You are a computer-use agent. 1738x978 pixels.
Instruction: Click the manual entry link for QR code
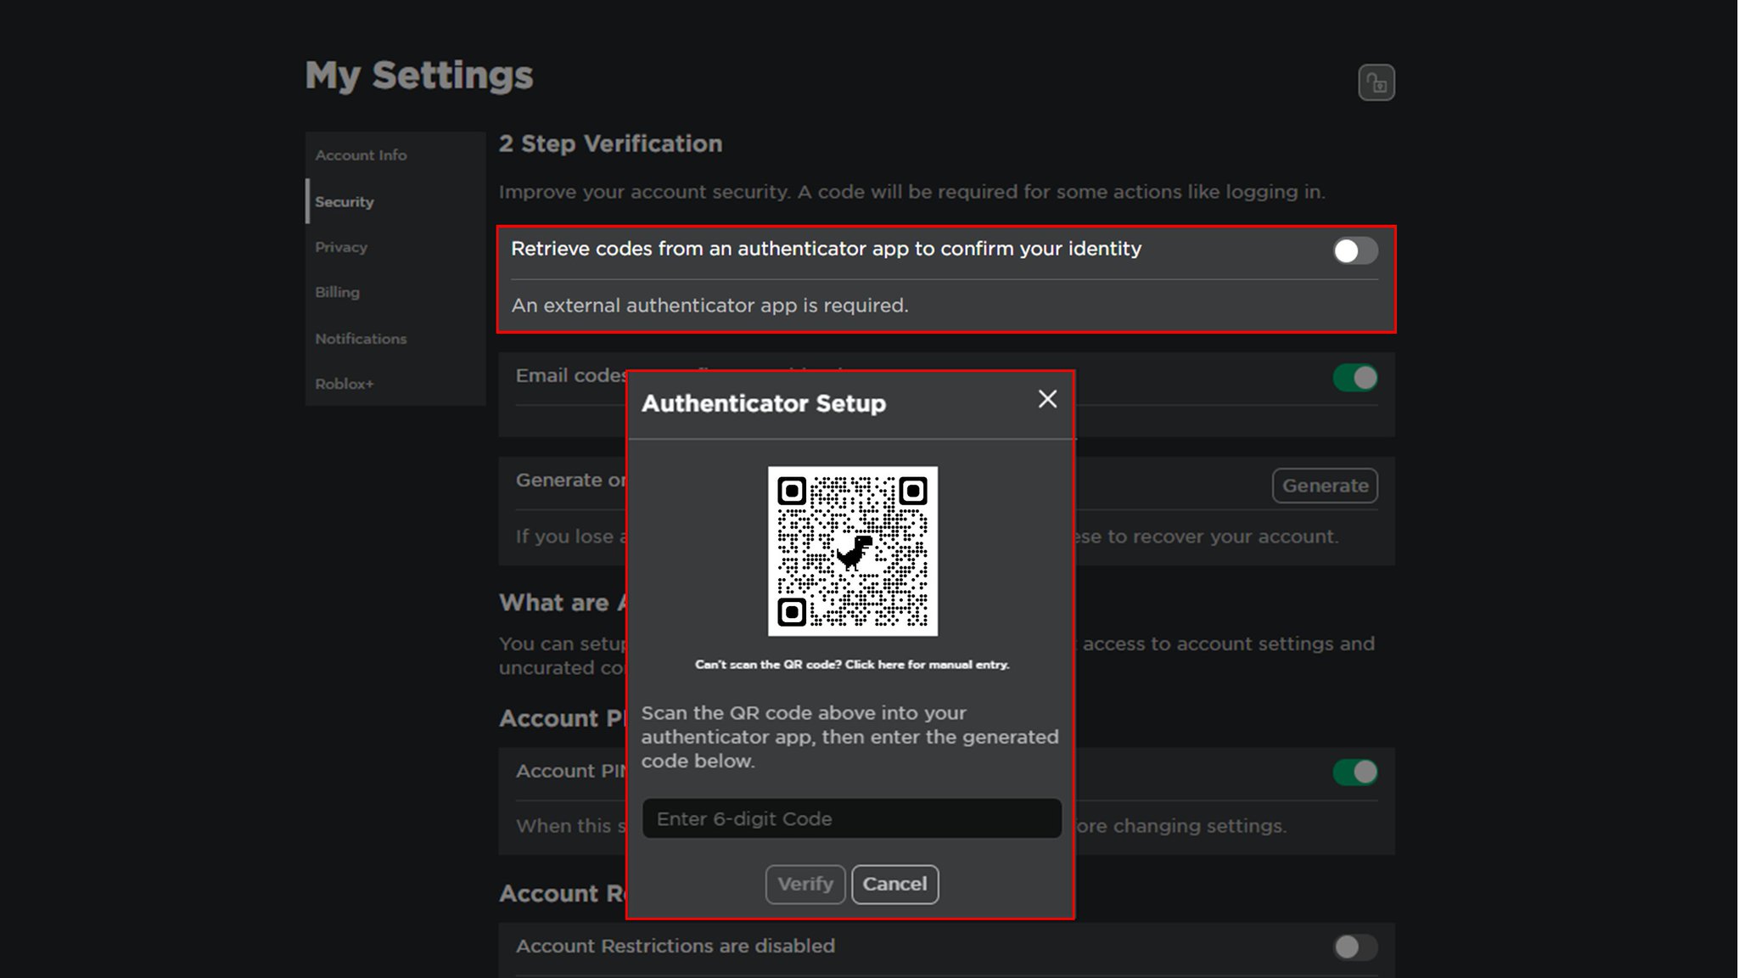click(851, 665)
